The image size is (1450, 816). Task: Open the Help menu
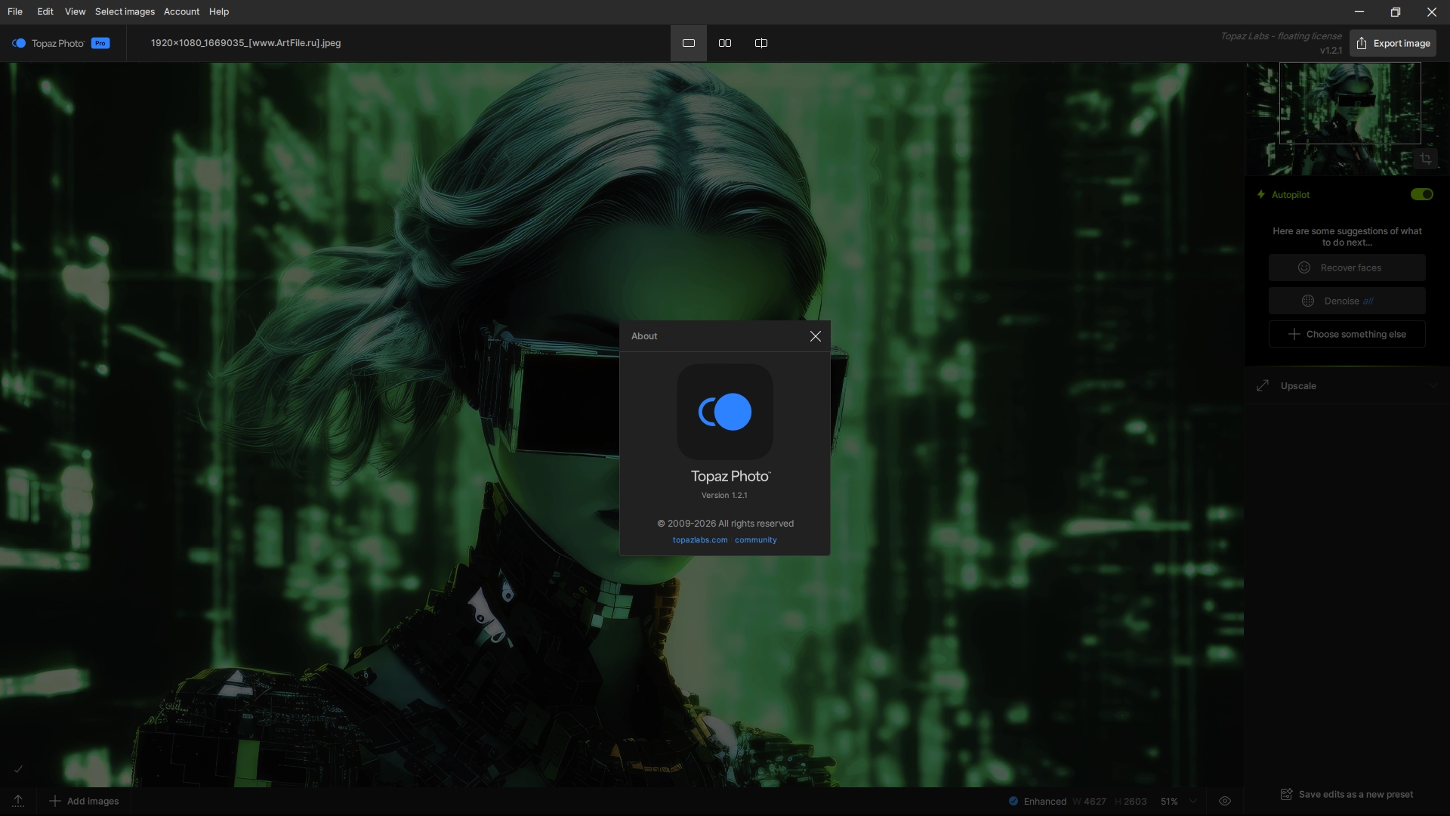[x=218, y=11]
